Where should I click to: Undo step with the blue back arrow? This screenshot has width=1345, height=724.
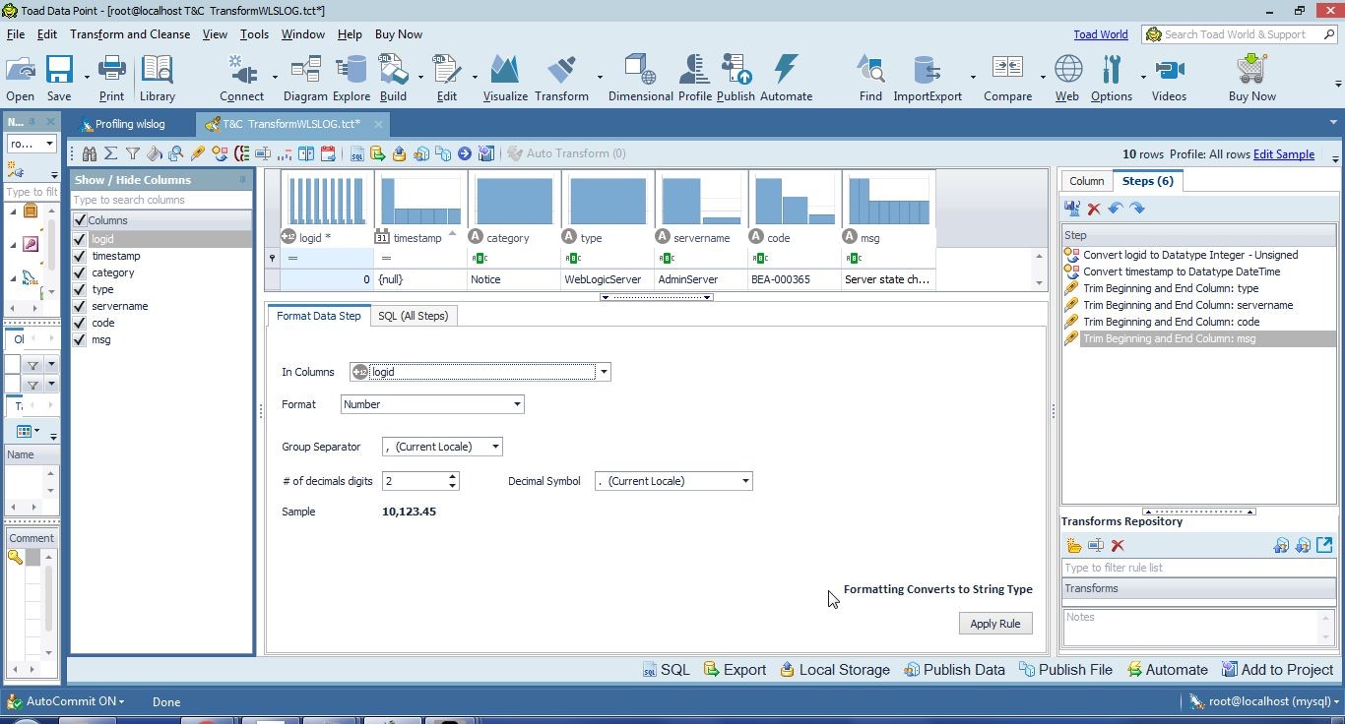pyautogui.click(x=1116, y=209)
